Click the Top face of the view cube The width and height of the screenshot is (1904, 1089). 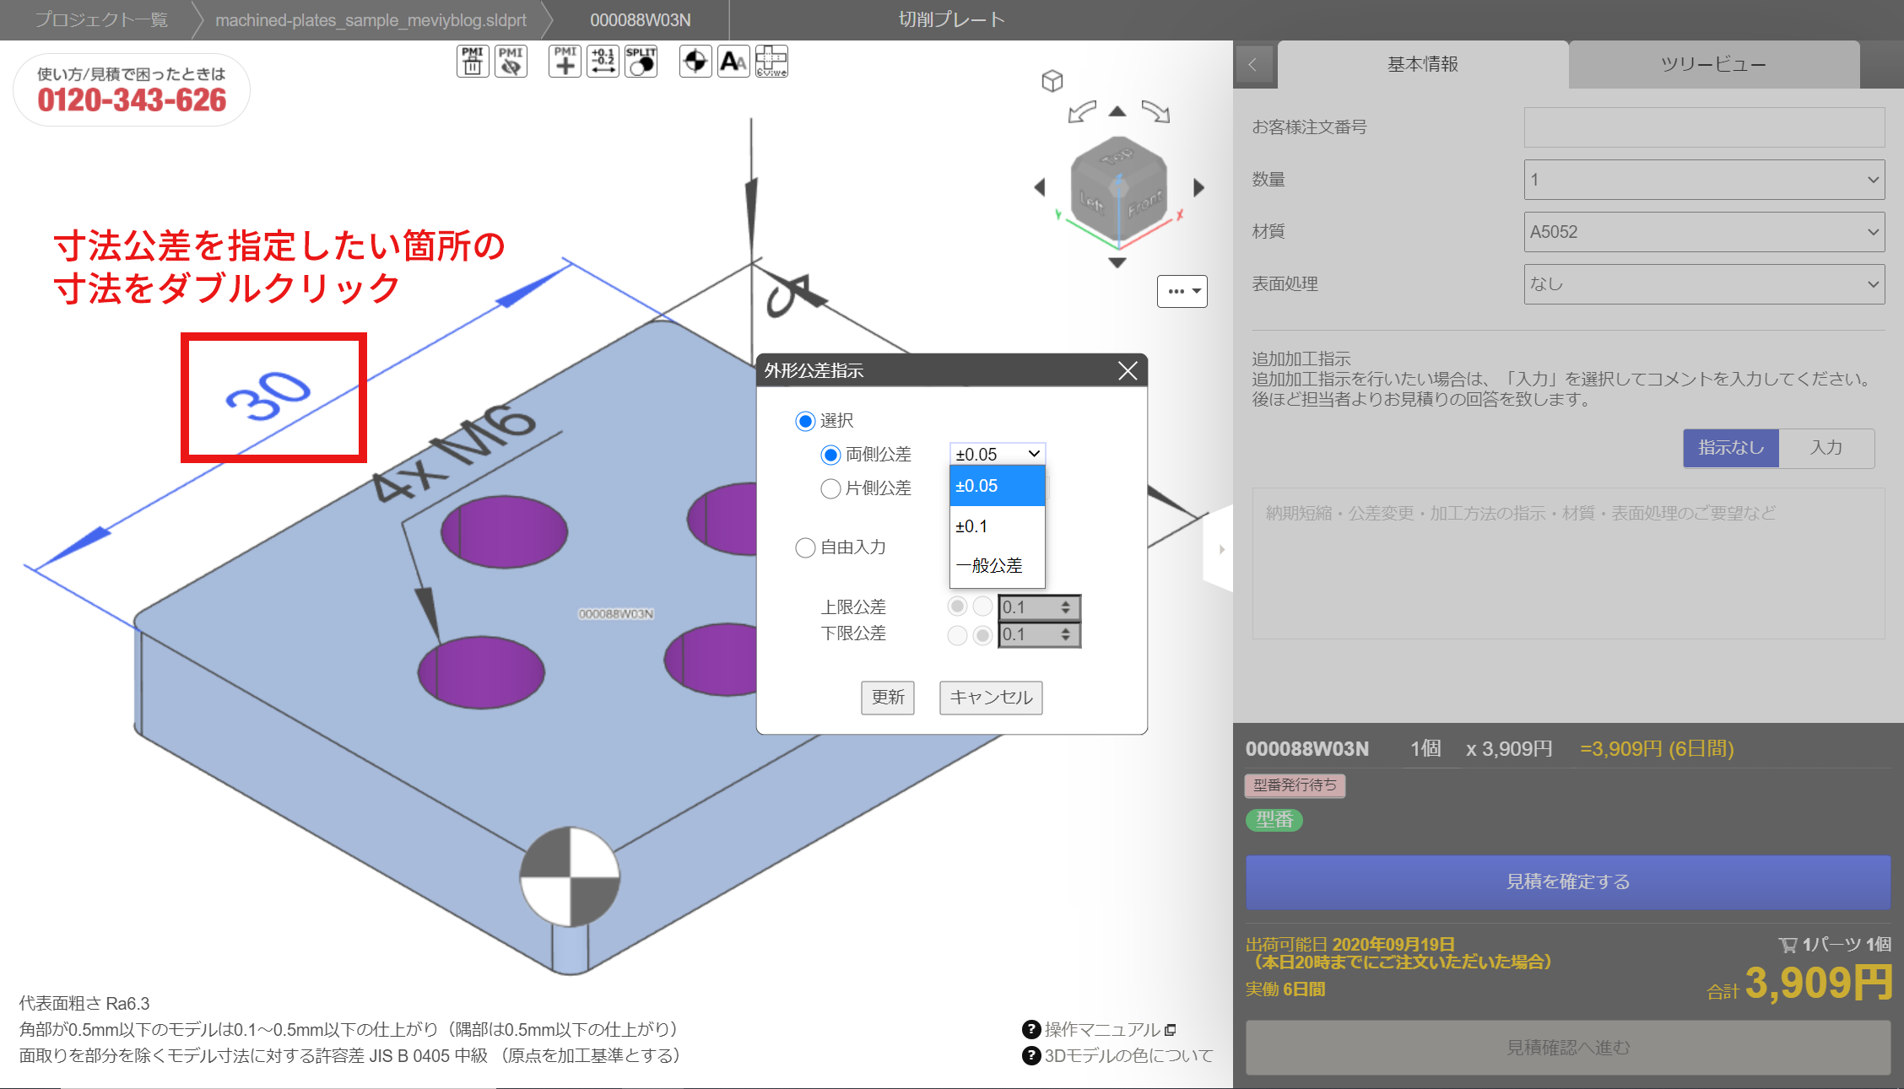(1119, 157)
